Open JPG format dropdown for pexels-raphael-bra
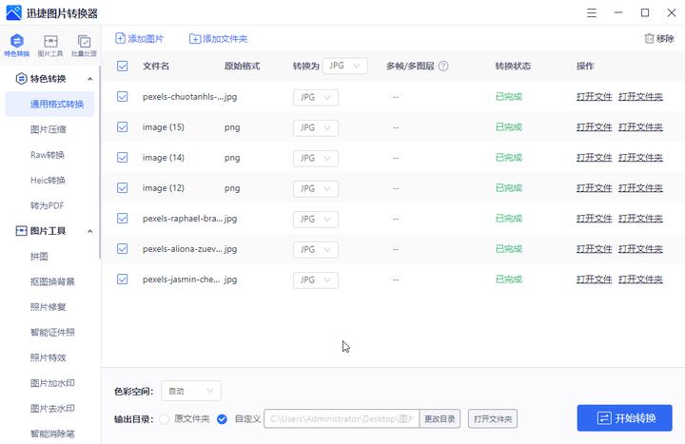The image size is (685, 444). pyautogui.click(x=316, y=220)
